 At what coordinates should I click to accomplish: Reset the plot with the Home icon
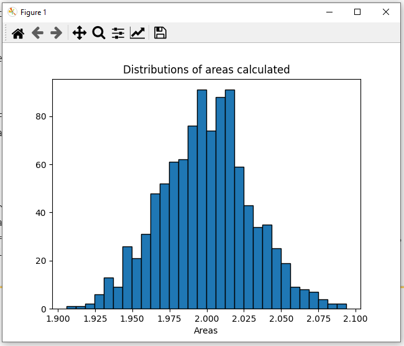pos(18,33)
